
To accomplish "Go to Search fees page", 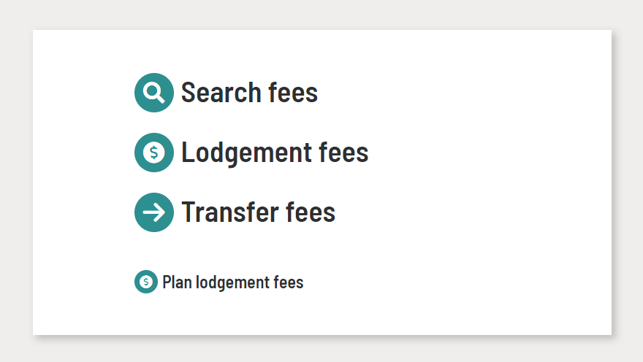I will coord(249,93).
